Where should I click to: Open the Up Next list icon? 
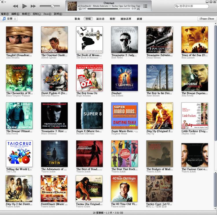(145, 6)
